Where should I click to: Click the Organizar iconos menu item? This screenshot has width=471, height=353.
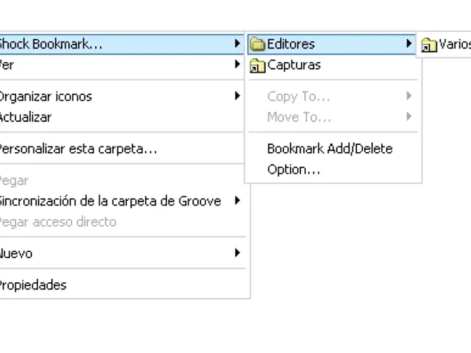tap(45, 96)
